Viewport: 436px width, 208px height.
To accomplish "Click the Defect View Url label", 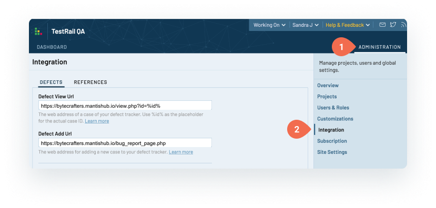I will [x=56, y=96].
